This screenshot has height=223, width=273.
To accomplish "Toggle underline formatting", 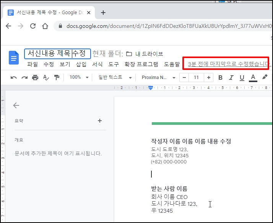I will 242,78.
